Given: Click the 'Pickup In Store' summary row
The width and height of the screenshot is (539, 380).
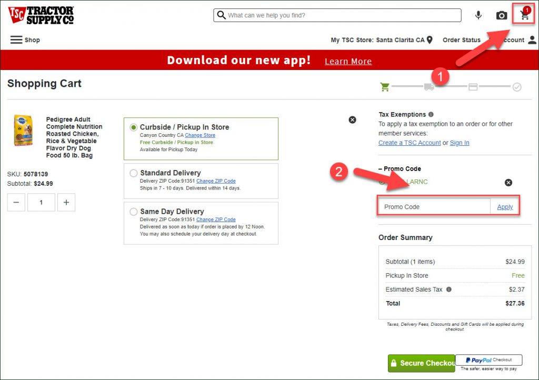Looking at the screenshot, I should coord(455,276).
